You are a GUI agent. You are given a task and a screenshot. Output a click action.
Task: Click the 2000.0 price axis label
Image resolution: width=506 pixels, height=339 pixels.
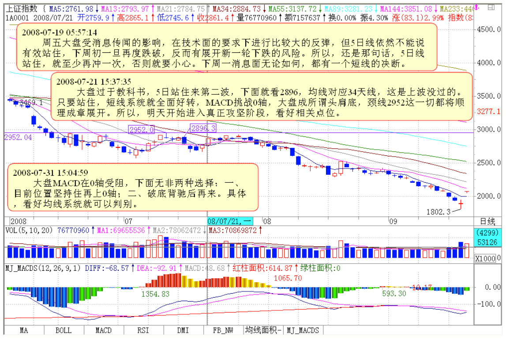[x=489, y=196]
